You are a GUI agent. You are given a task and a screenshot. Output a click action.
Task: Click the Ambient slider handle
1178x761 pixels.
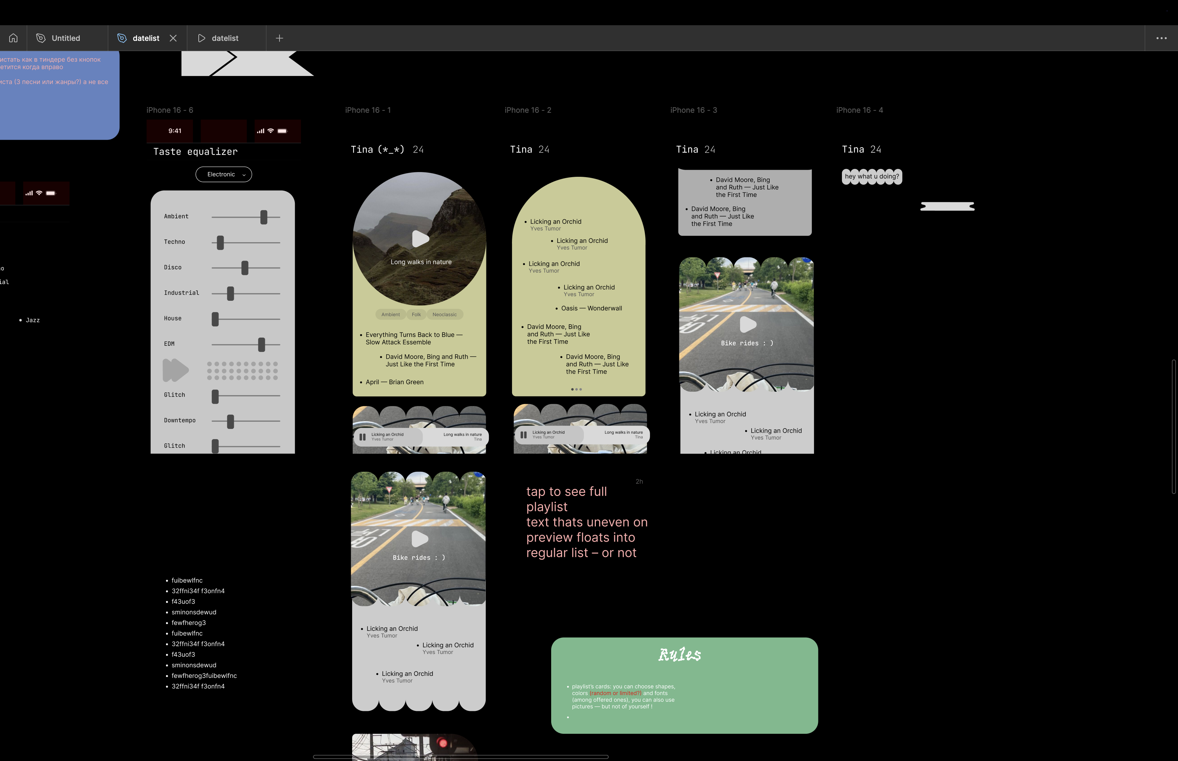pyautogui.click(x=263, y=217)
